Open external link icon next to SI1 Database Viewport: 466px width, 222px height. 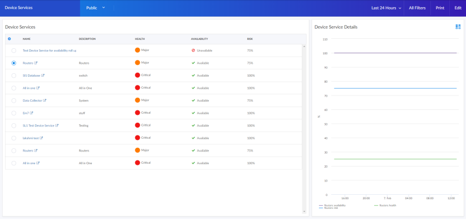43,75
